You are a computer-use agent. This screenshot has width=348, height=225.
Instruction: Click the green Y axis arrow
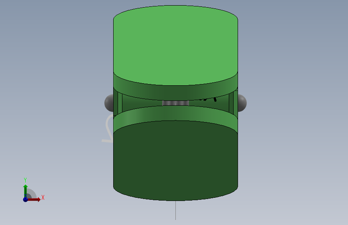[x=25, y=191]
